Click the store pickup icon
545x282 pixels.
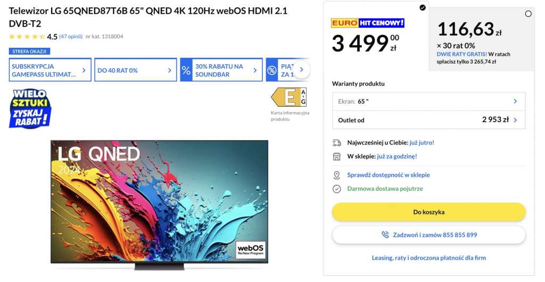coord(336,157)
